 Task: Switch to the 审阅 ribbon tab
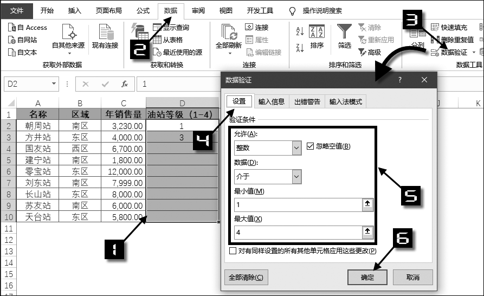pyautogui.click(x=198, y=11)
